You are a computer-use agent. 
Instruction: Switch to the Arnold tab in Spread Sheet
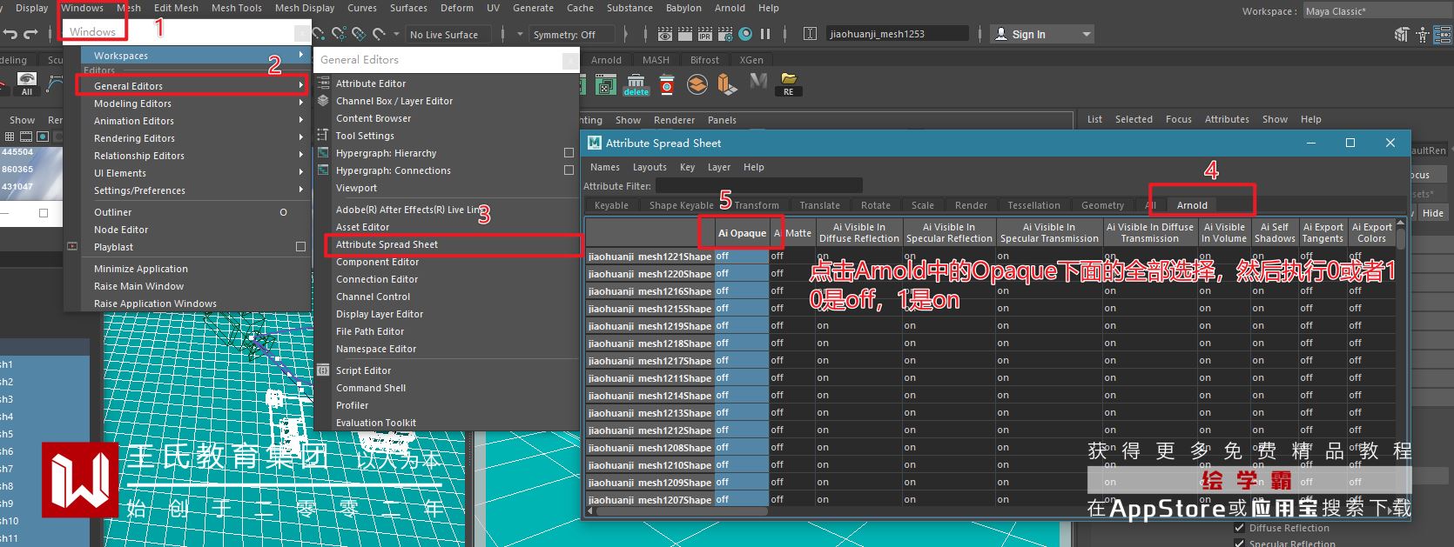click(1192, 205)
